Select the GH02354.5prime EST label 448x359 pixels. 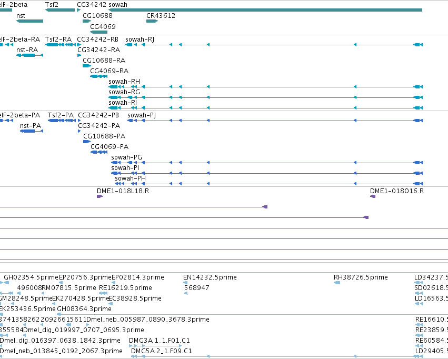pyautogui.click(x=31, y=277)
